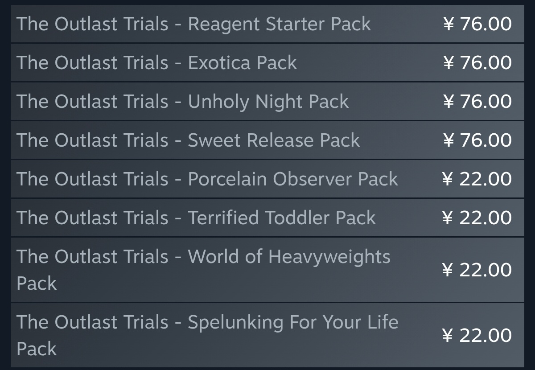The image size is (535, 370).
Task: Click the Unholy Night Pack price
Action: [477, 102]
